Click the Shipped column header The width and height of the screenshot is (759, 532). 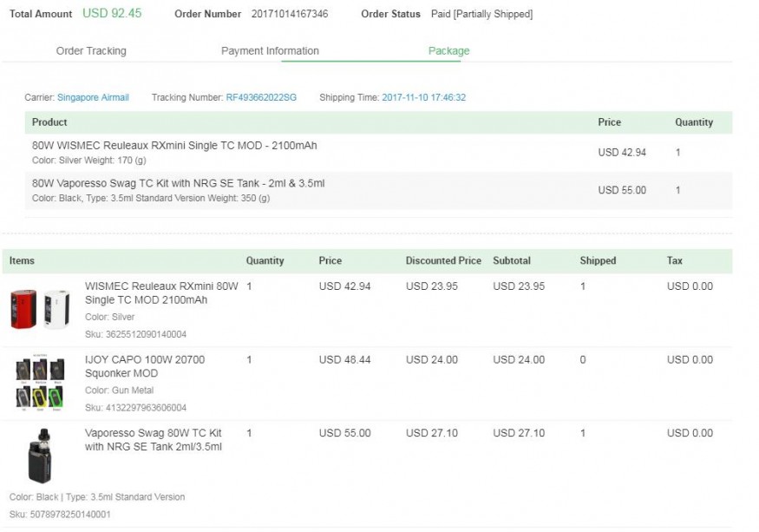(598, 260)
